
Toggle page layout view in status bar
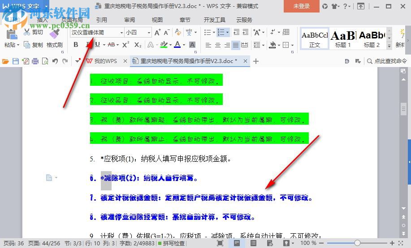pyautogui.click(x=237, y=243)
